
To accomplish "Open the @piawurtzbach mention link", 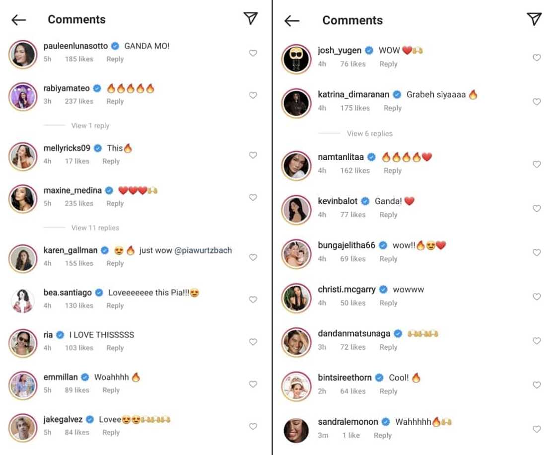I will pos(203,250).
